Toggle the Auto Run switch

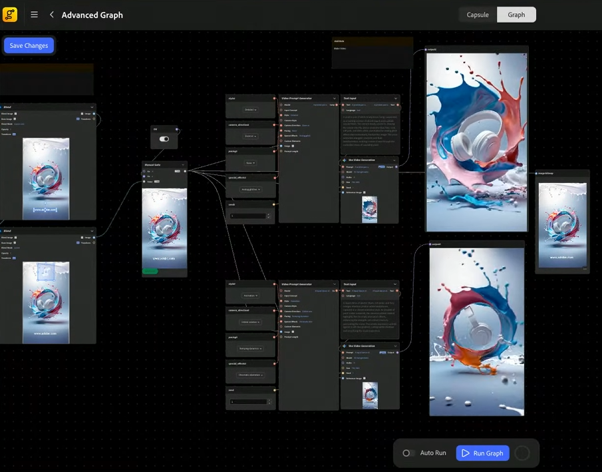(408, 453)
